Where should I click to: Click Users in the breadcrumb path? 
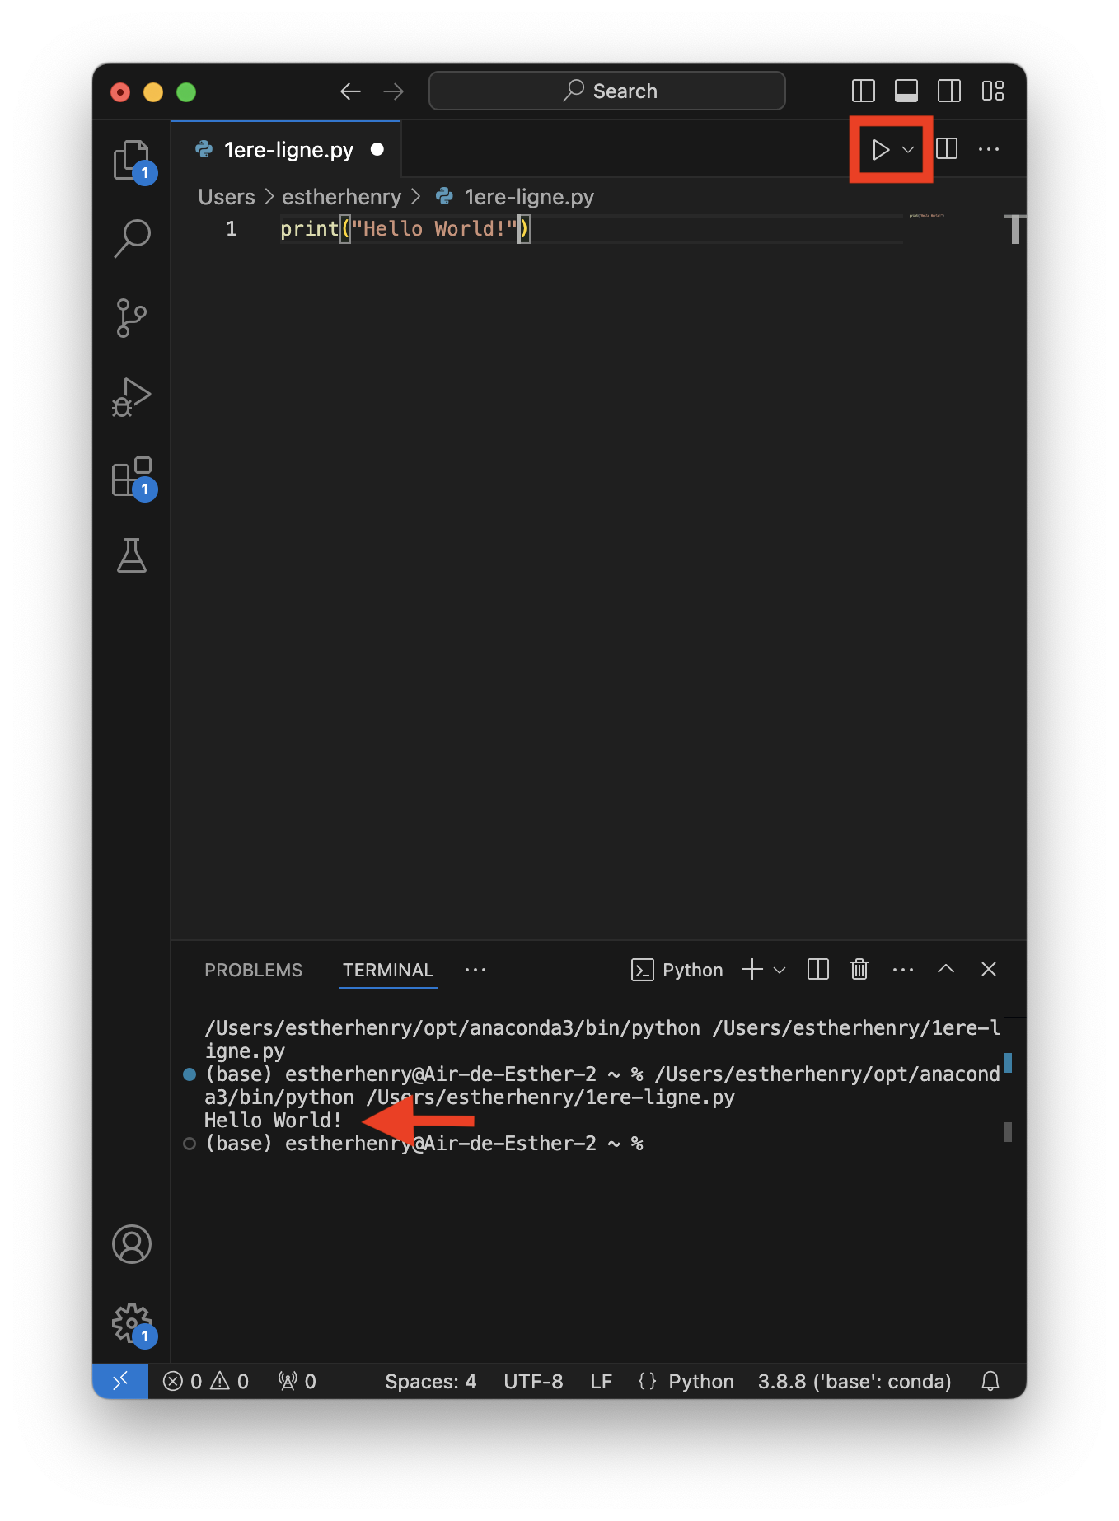[x=227, y=197]
